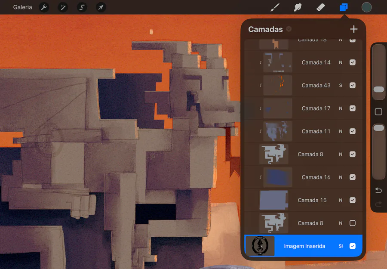Click the Camada 17 layer name
Screen dimensions: 387x269
click(x=316, y=108)
